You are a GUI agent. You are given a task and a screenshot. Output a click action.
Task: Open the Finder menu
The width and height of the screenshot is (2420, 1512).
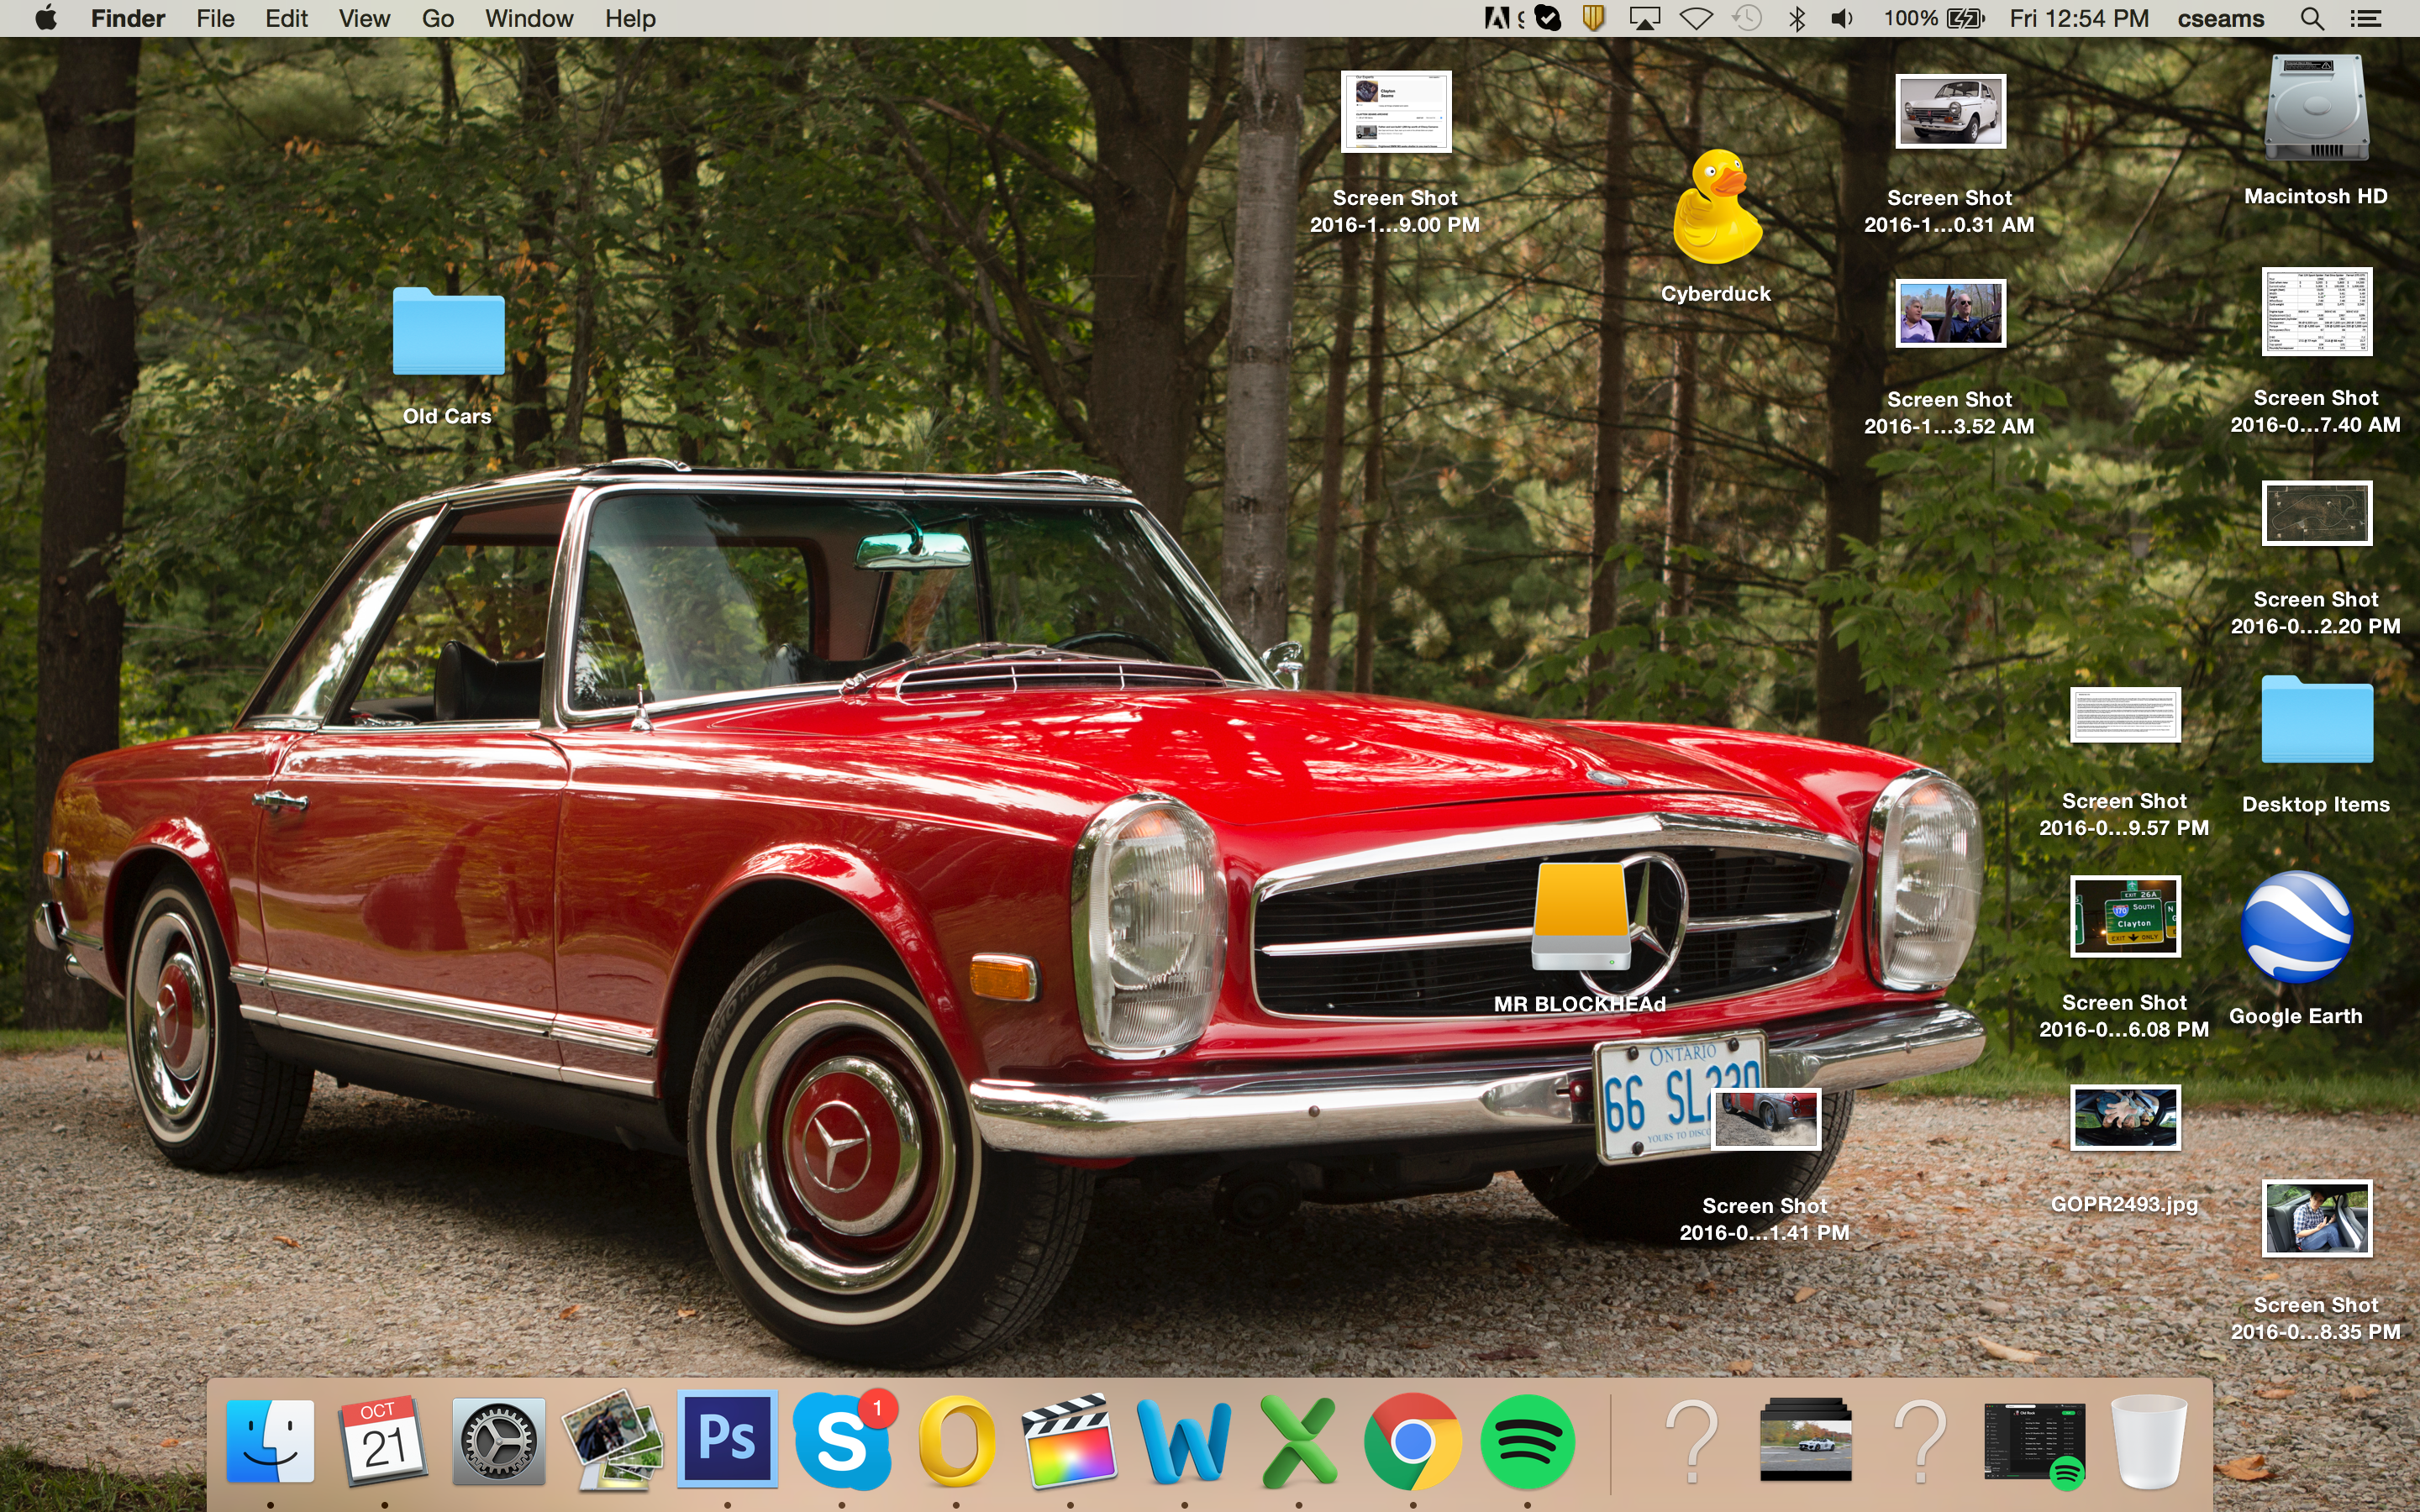pyautogui.click(x=127, y=18)
